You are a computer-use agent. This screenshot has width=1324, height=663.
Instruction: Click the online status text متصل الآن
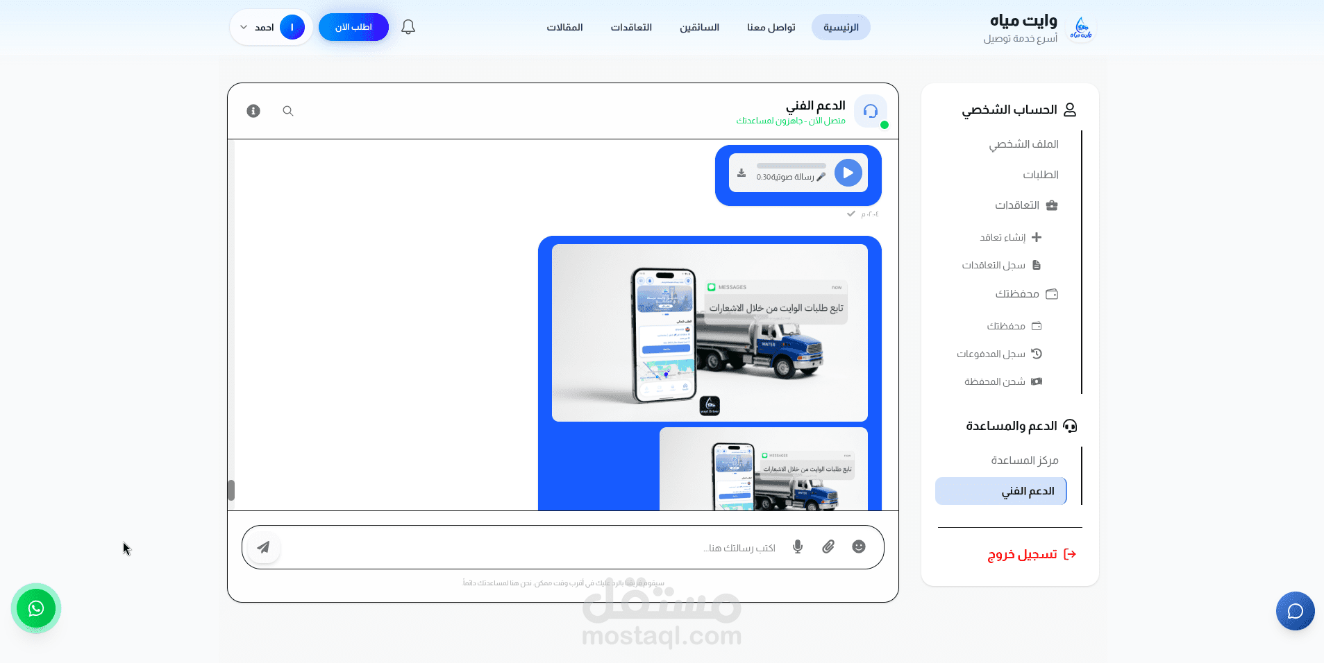(x=791, y=121)
